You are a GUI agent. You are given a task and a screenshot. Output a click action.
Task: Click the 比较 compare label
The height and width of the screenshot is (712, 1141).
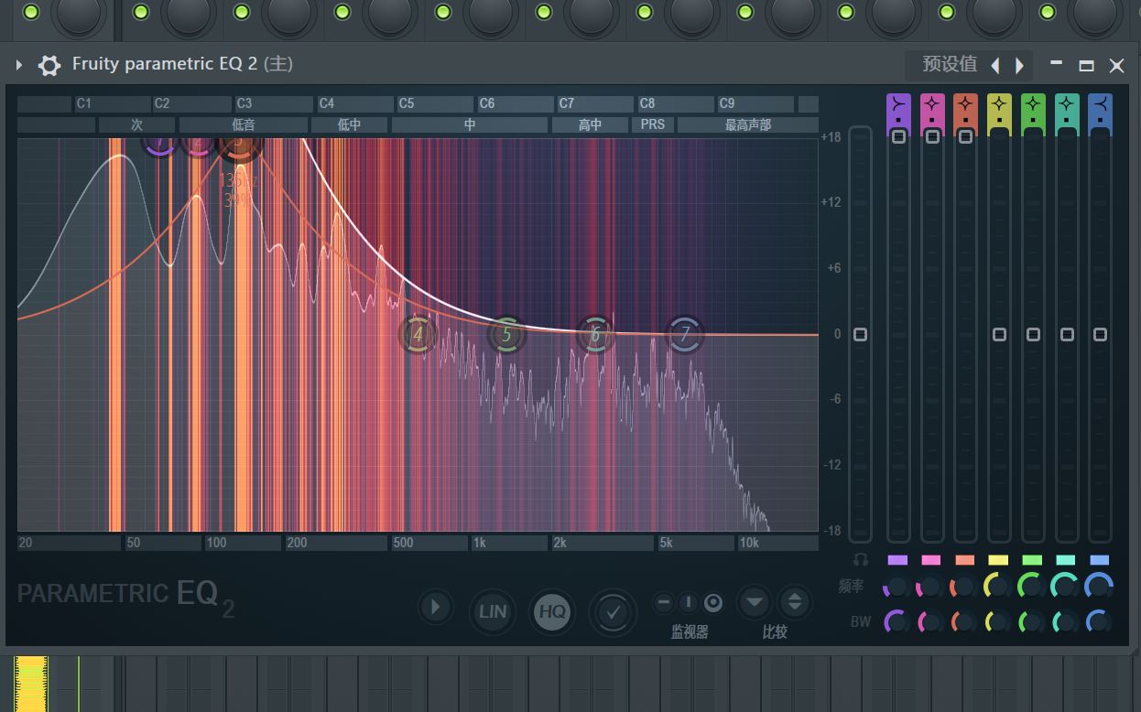click(774, 631)
